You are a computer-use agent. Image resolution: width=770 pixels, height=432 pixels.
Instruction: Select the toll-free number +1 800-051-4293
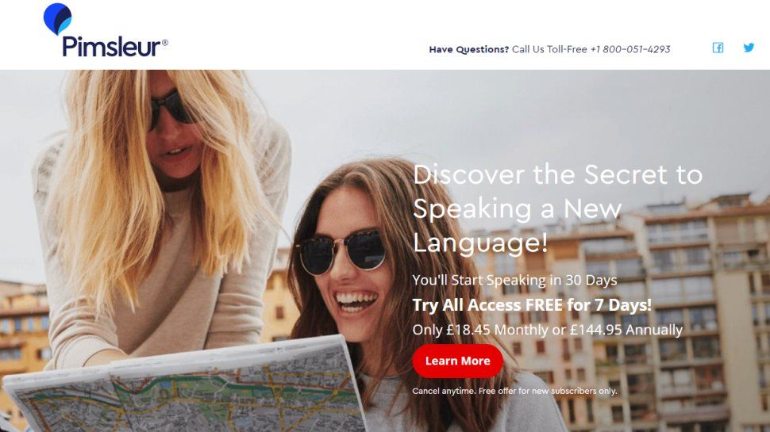point(630,49)
